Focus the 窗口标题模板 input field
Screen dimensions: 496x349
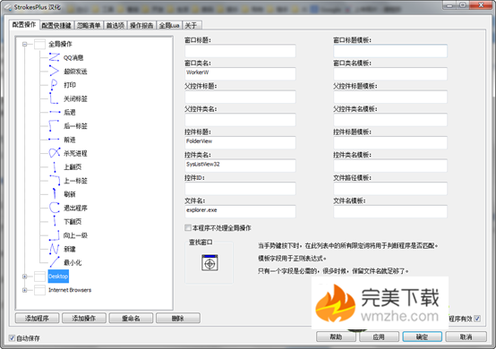coord(390,51)
